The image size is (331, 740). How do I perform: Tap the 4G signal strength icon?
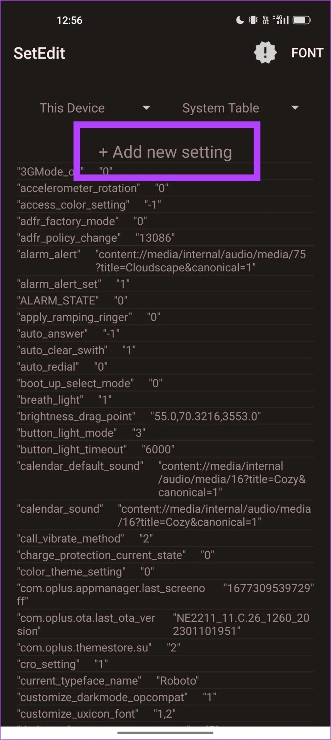[x=281, y=20]
